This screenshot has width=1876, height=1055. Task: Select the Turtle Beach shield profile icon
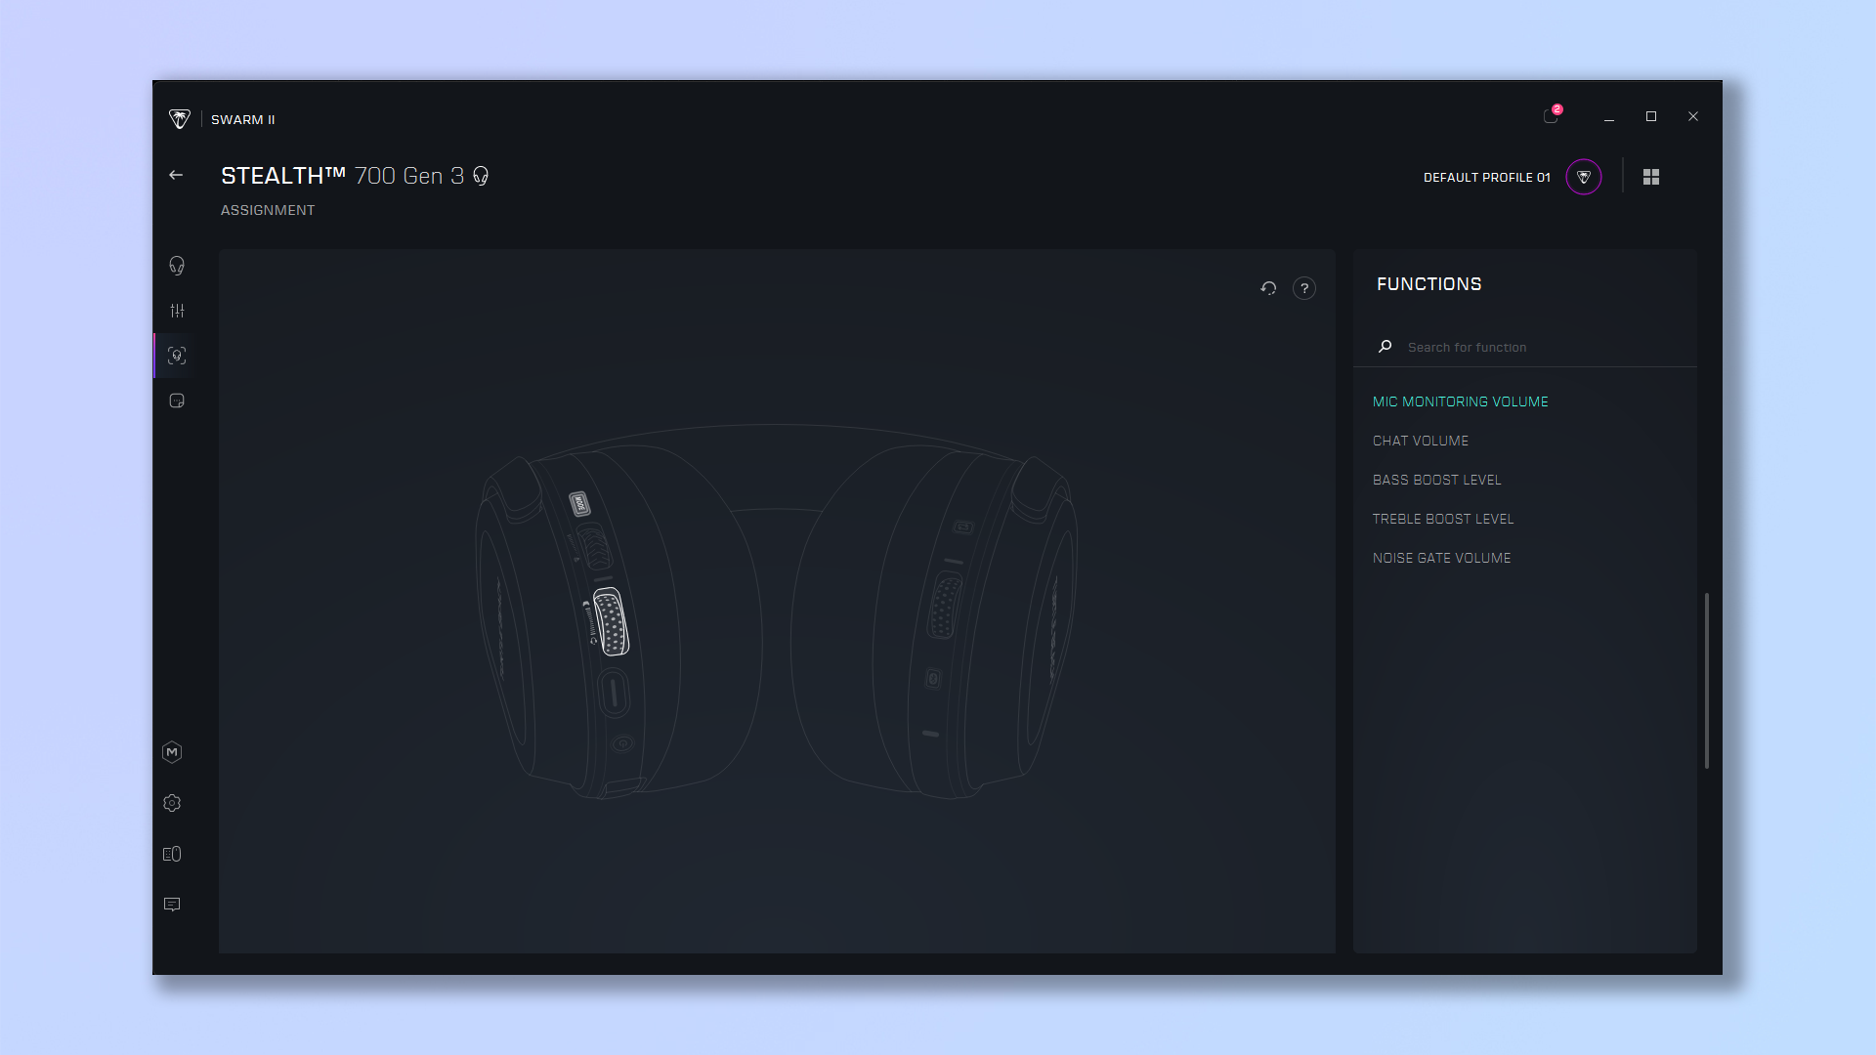(x=1584, y=177)
